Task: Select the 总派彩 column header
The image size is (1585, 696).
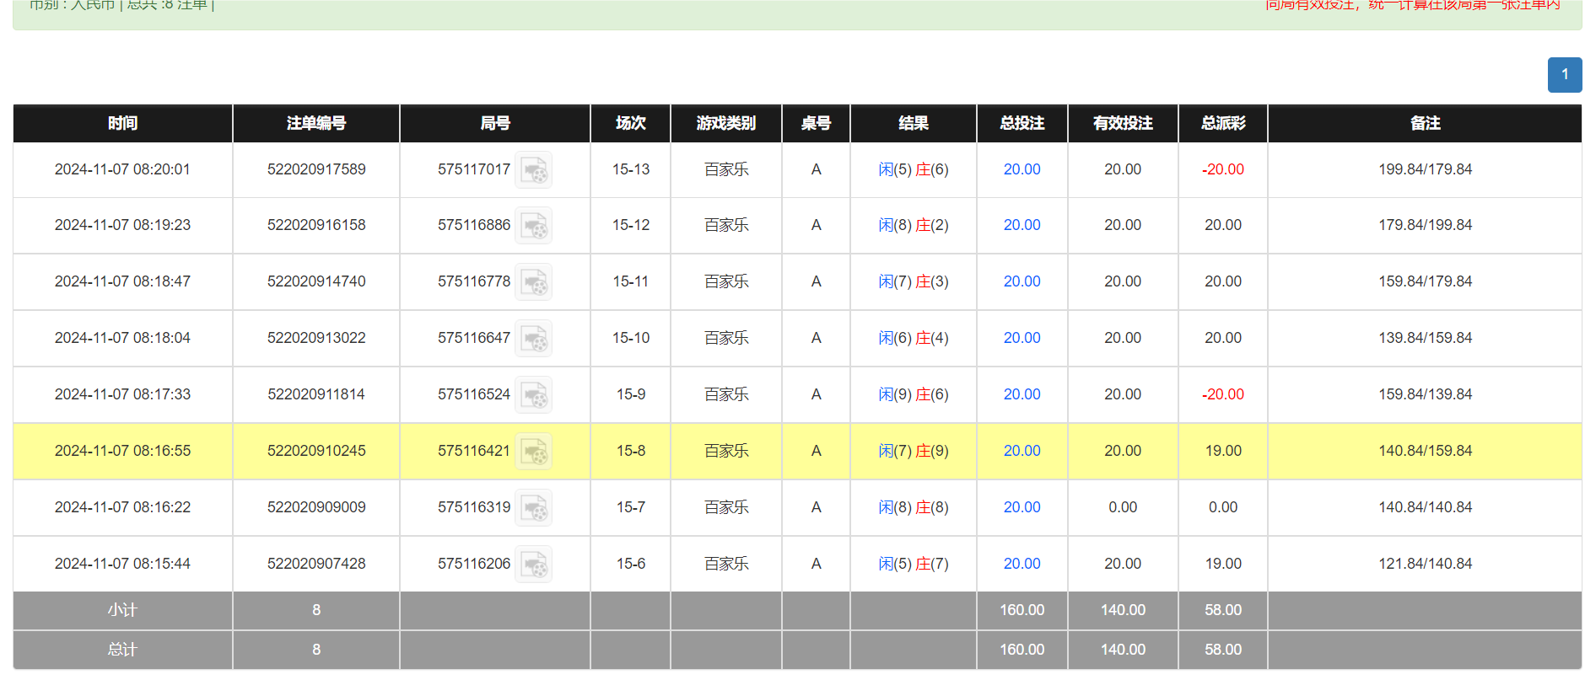Action: (x=1222, y=123)
